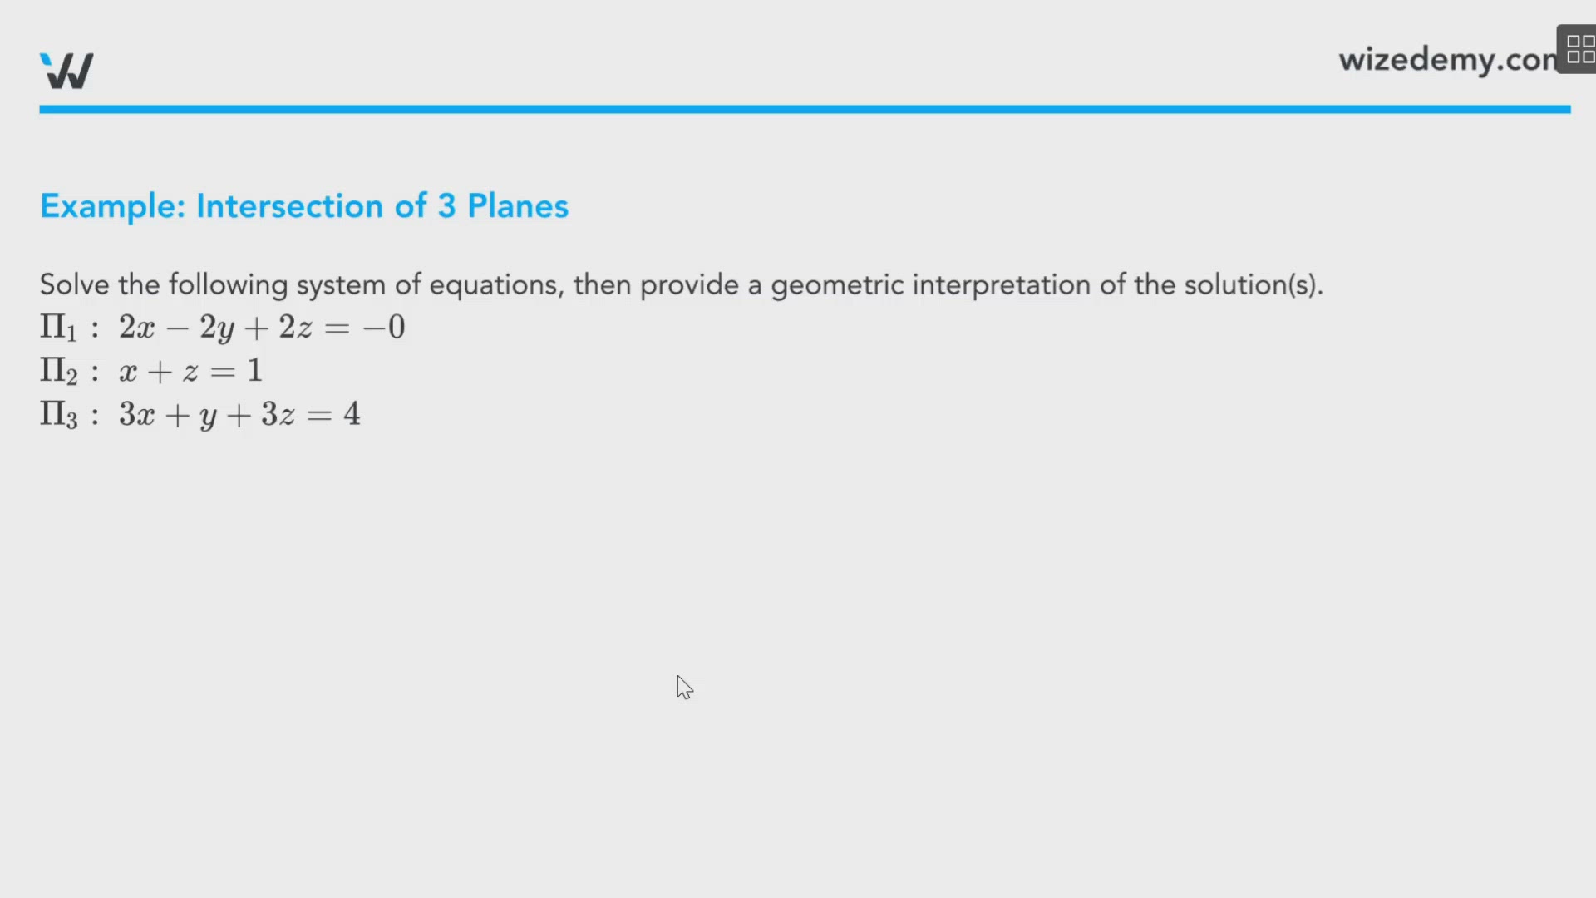The width and height of the screenshot is (1596, 898).
Task: Select equation 2x − 2y + 2z = −0
Action: coord(262,328)
